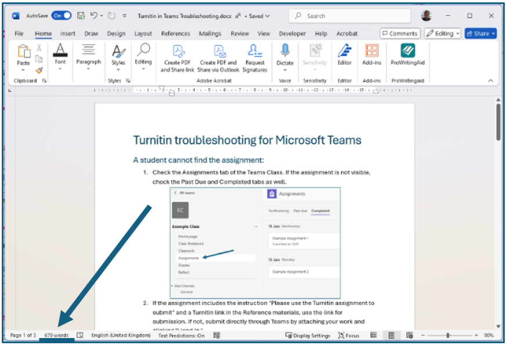Viewport: 506px width, 345px height.
Task: Click the Cut scissors icon
Action: click(x=39, y=48)
